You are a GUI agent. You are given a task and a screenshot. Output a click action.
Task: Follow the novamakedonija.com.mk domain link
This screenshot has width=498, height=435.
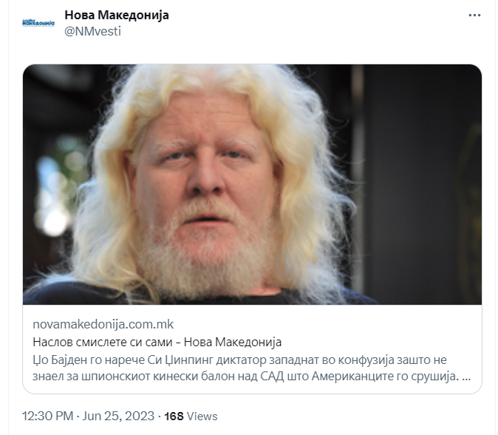pyautogui.click(x=103, y=324)
